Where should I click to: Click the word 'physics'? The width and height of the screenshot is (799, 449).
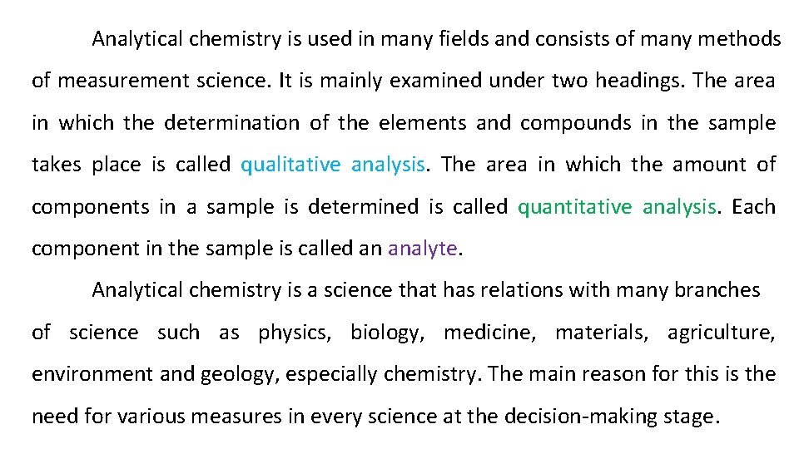coord(292,333)
